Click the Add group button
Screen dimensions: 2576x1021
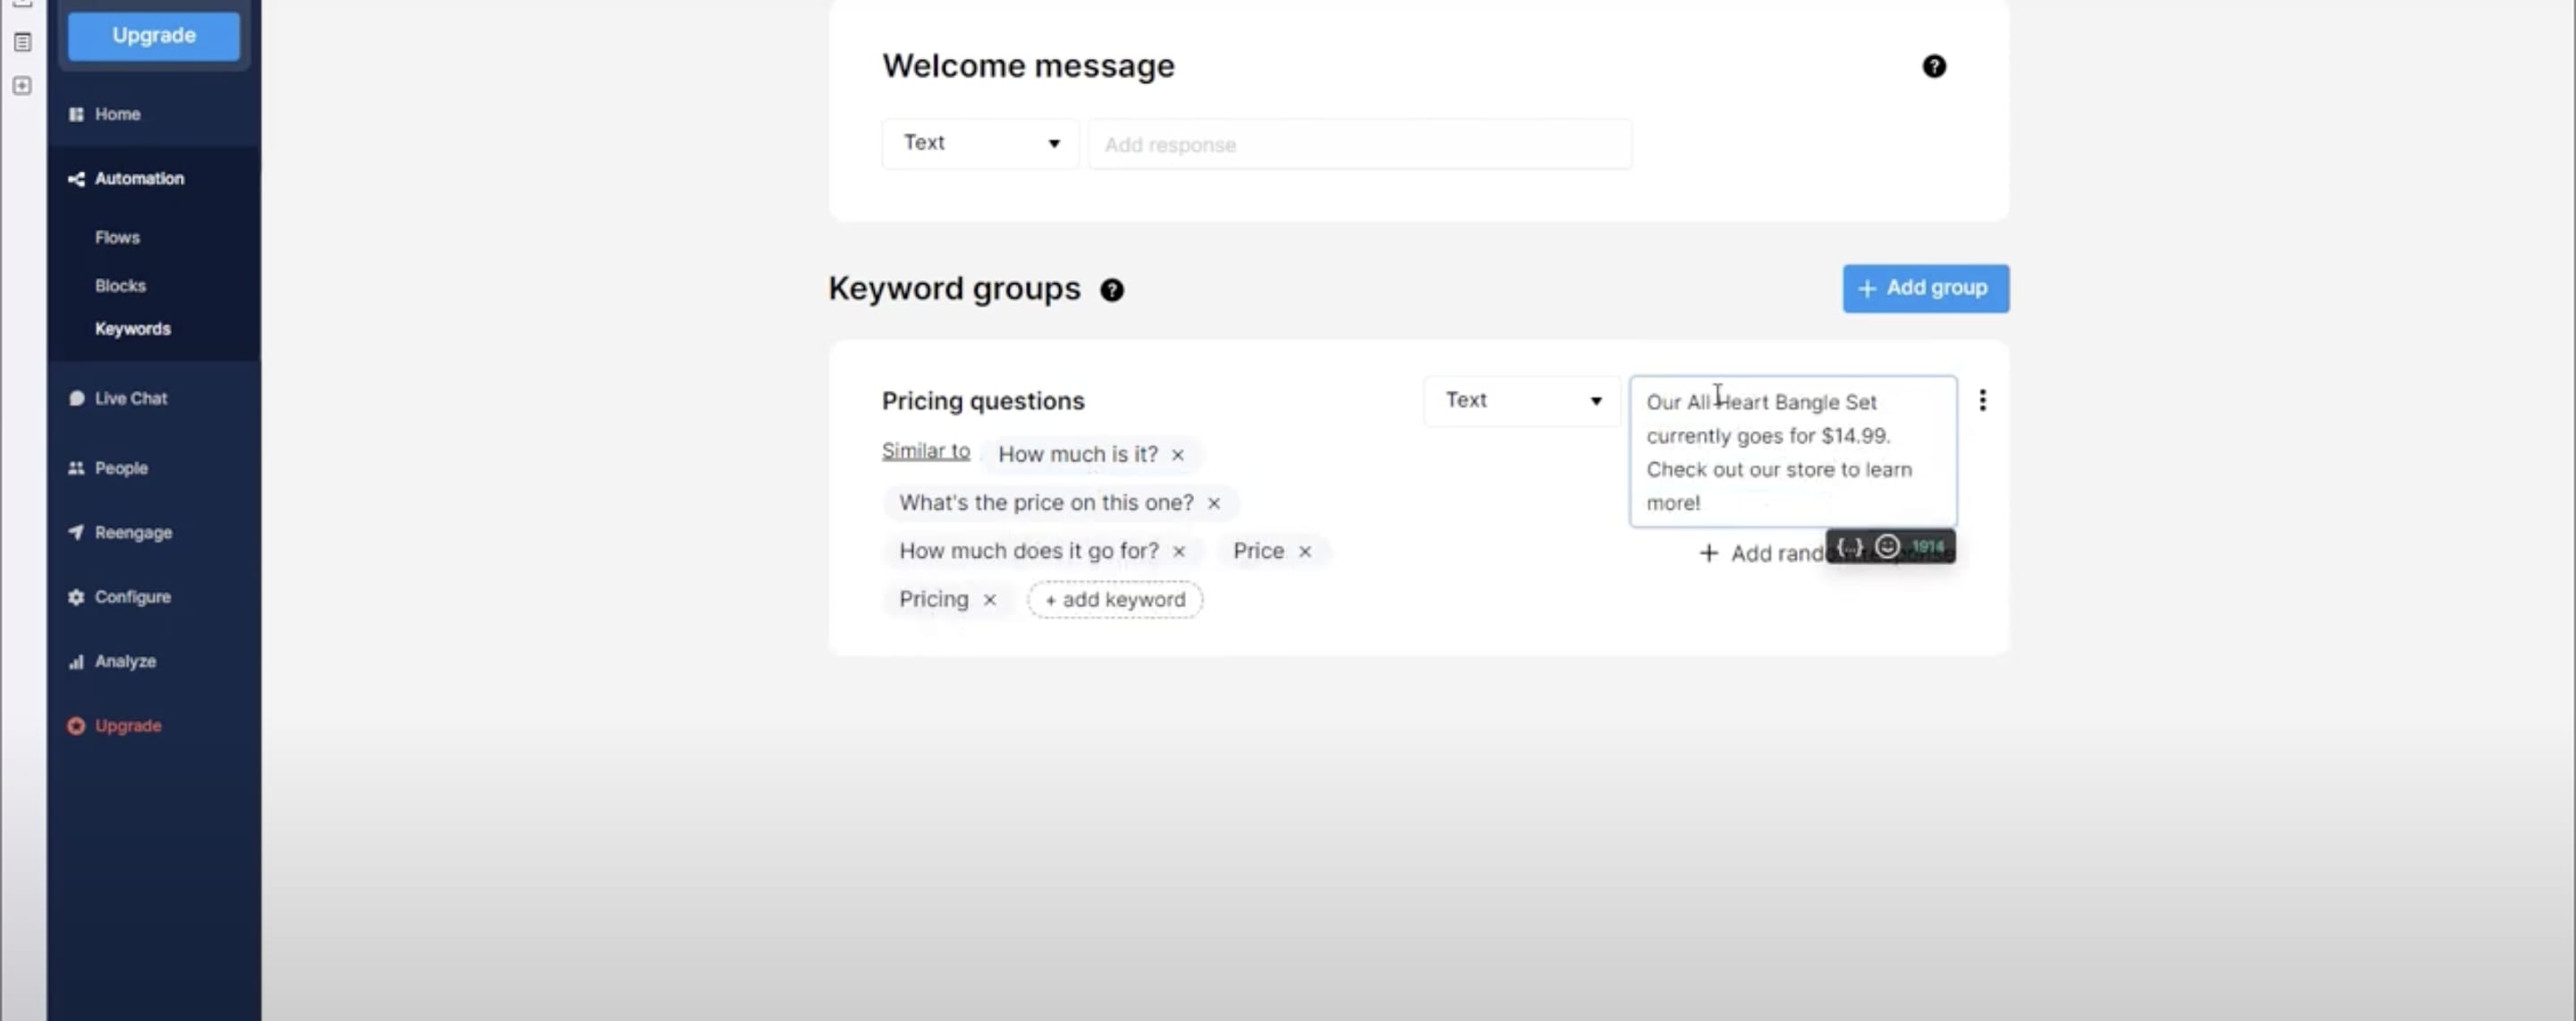click(1925, 288)
